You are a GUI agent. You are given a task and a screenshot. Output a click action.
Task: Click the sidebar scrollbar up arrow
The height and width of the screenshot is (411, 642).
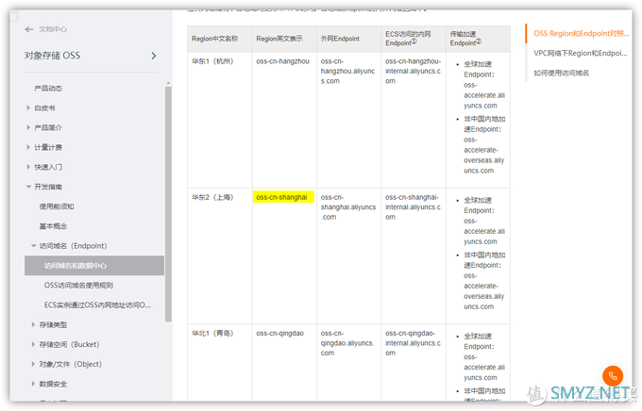168,83
